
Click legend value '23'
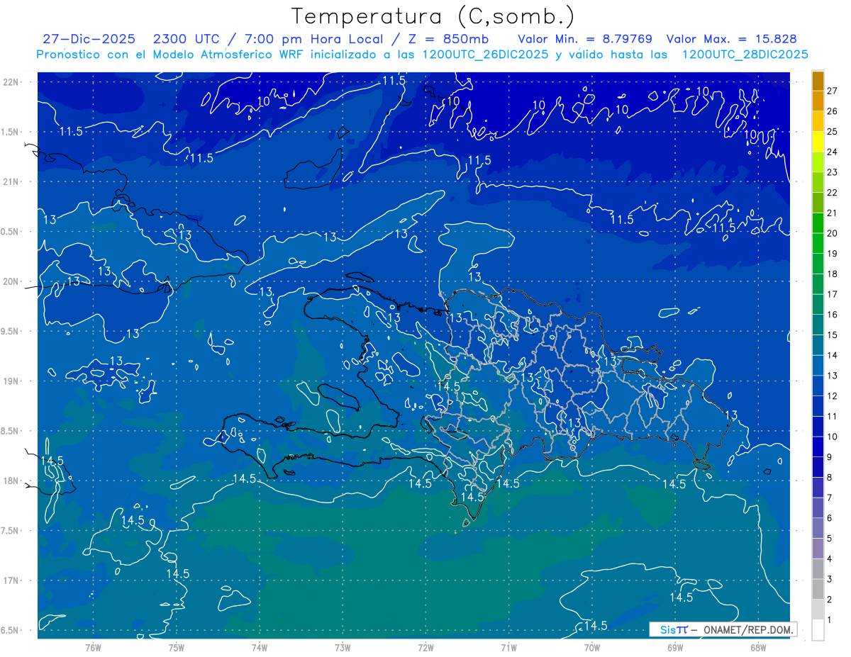[x=833, y=172]
